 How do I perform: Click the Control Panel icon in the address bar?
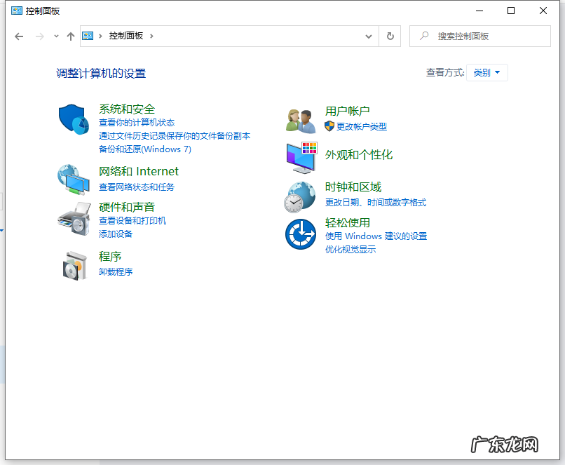tap(87, 36)
